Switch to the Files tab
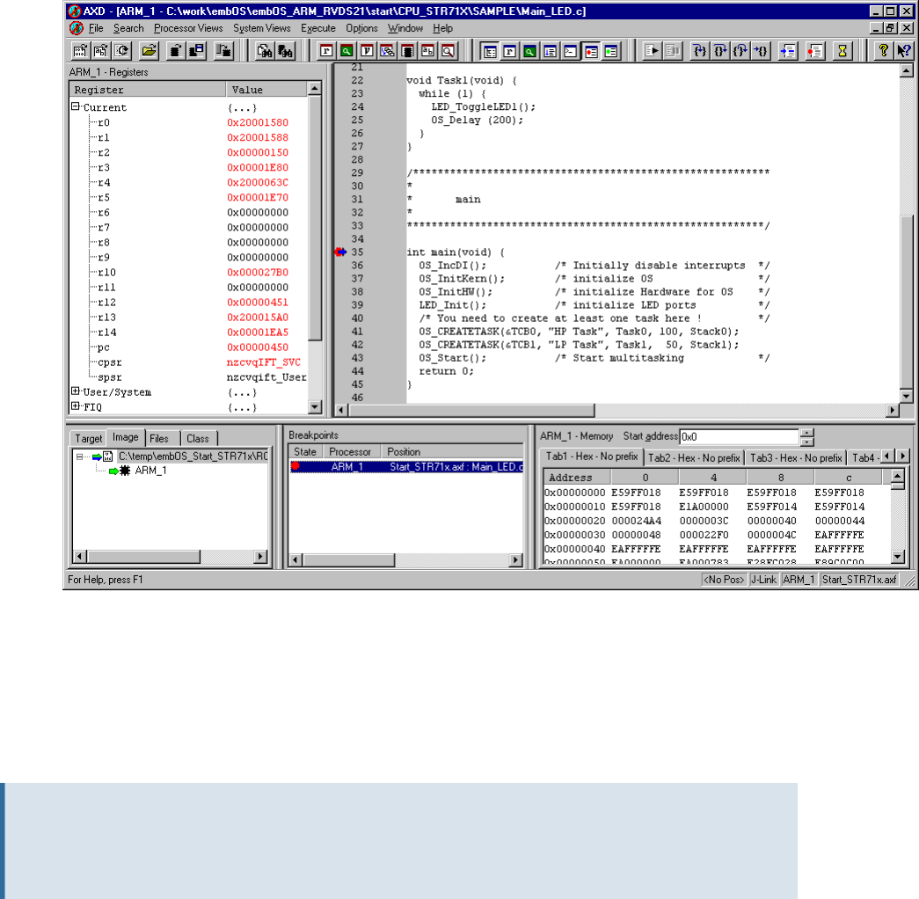The height and width of the screenshot is (899, 919). (159, 438)
